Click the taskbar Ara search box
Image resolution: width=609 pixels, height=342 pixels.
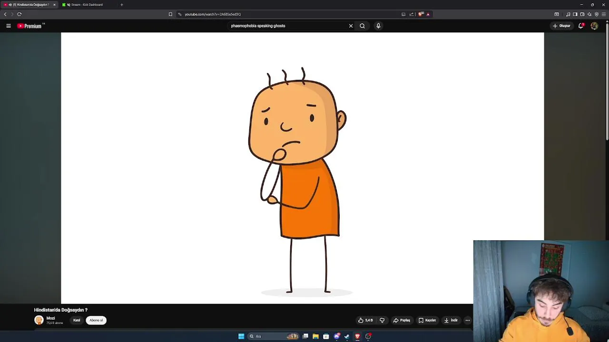(274, 336)
